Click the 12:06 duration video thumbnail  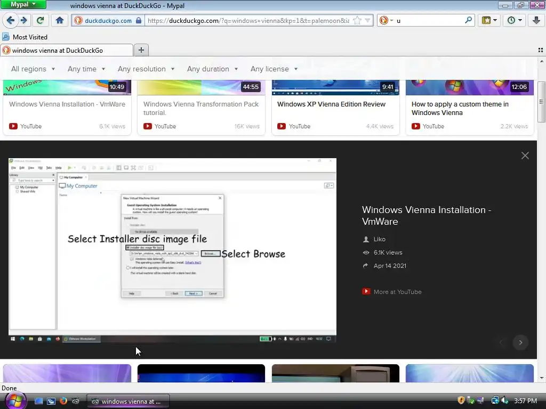coord(470,87)
